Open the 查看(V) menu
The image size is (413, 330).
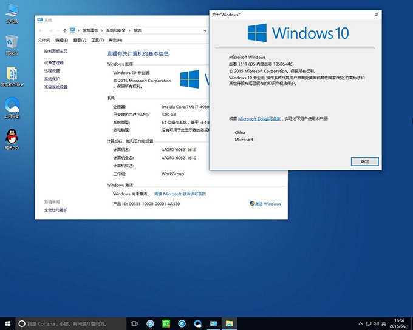click(80, 41)
